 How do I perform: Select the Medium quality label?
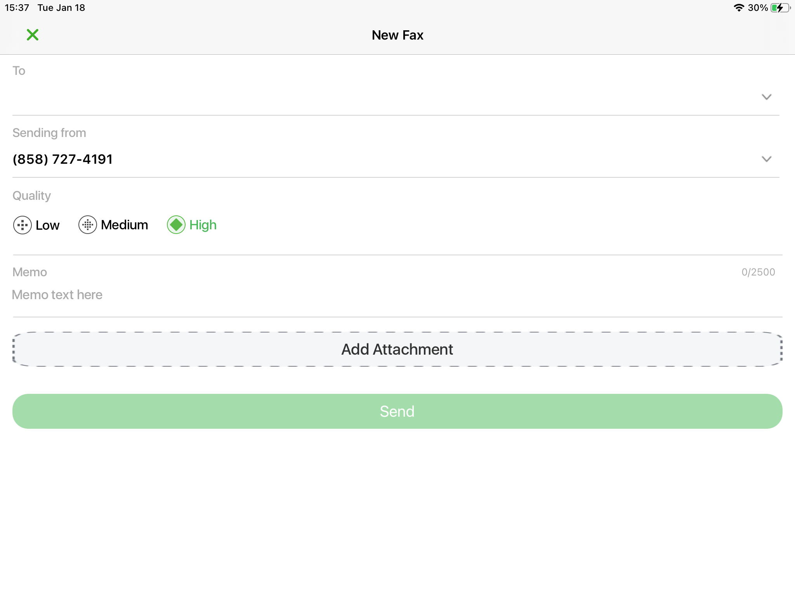(124, 225)
